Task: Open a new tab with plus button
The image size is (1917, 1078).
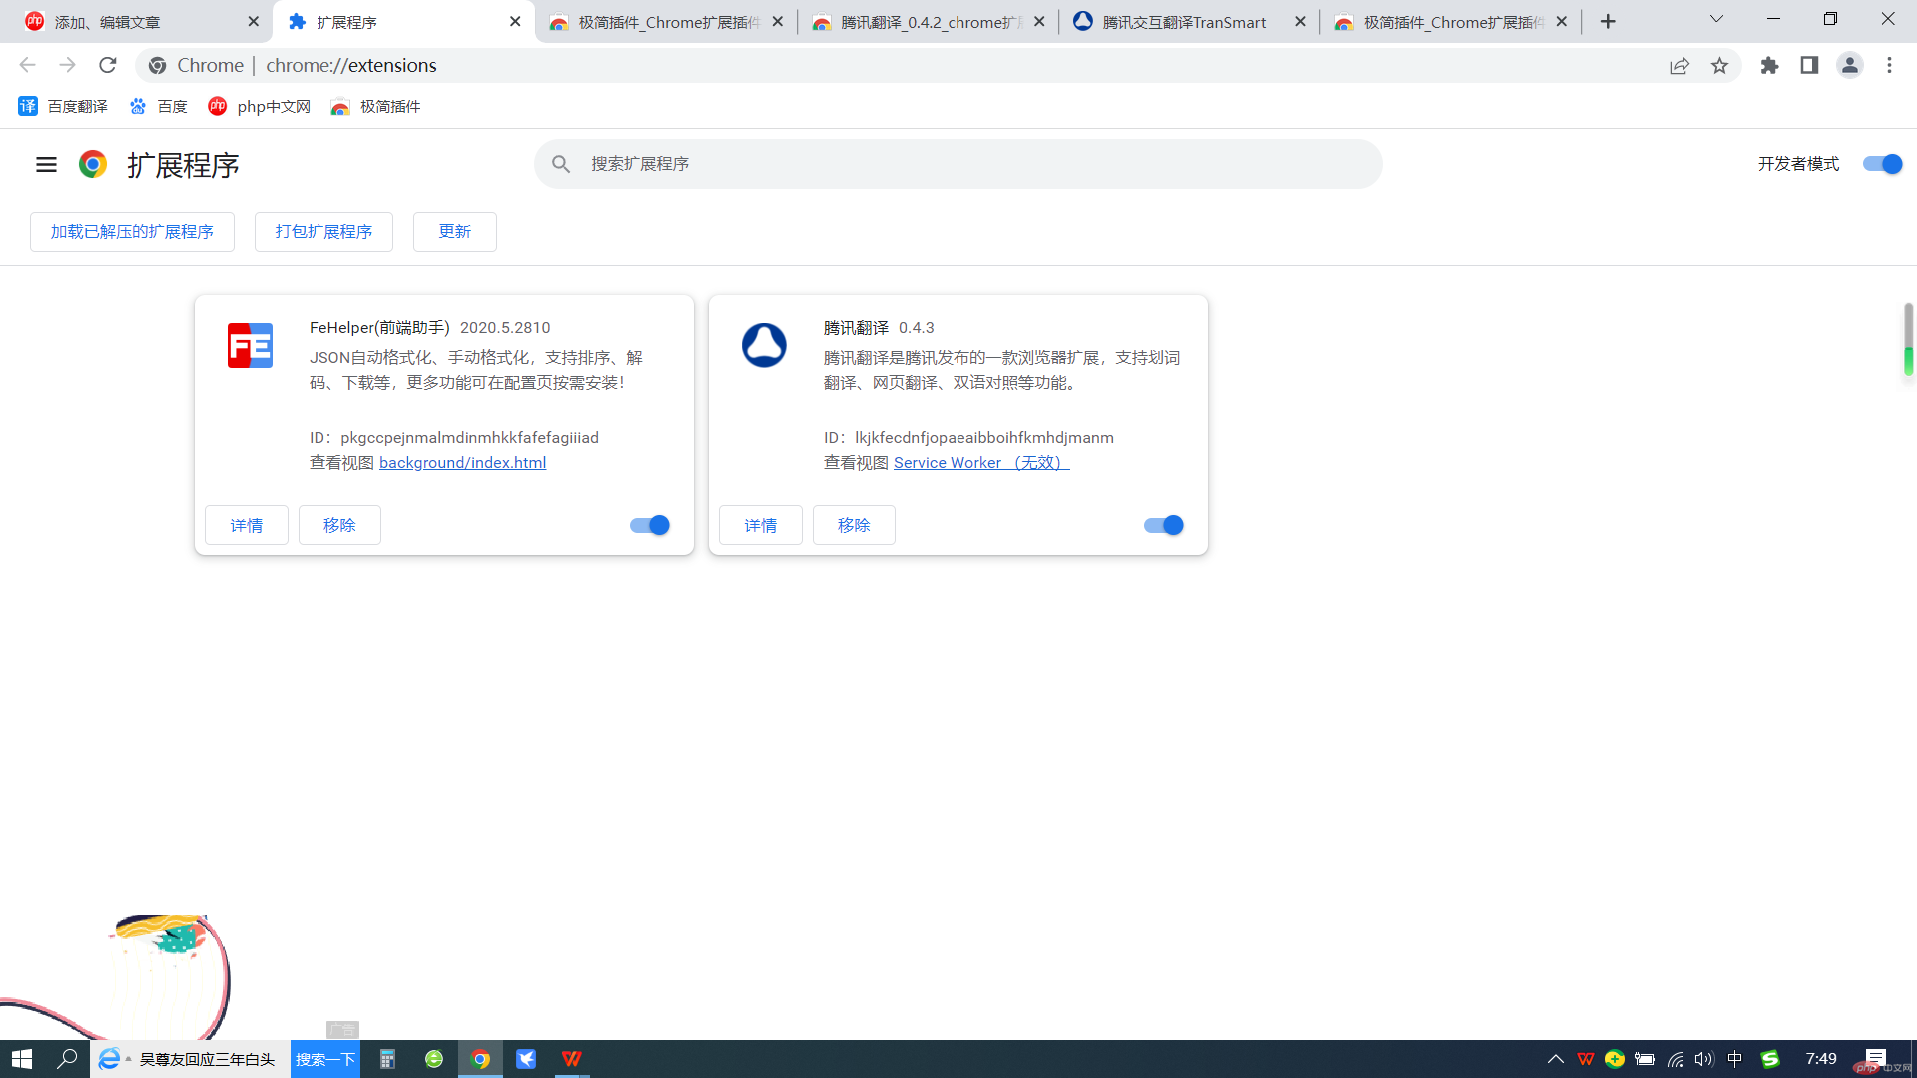Action: (x=1608, y=21)
